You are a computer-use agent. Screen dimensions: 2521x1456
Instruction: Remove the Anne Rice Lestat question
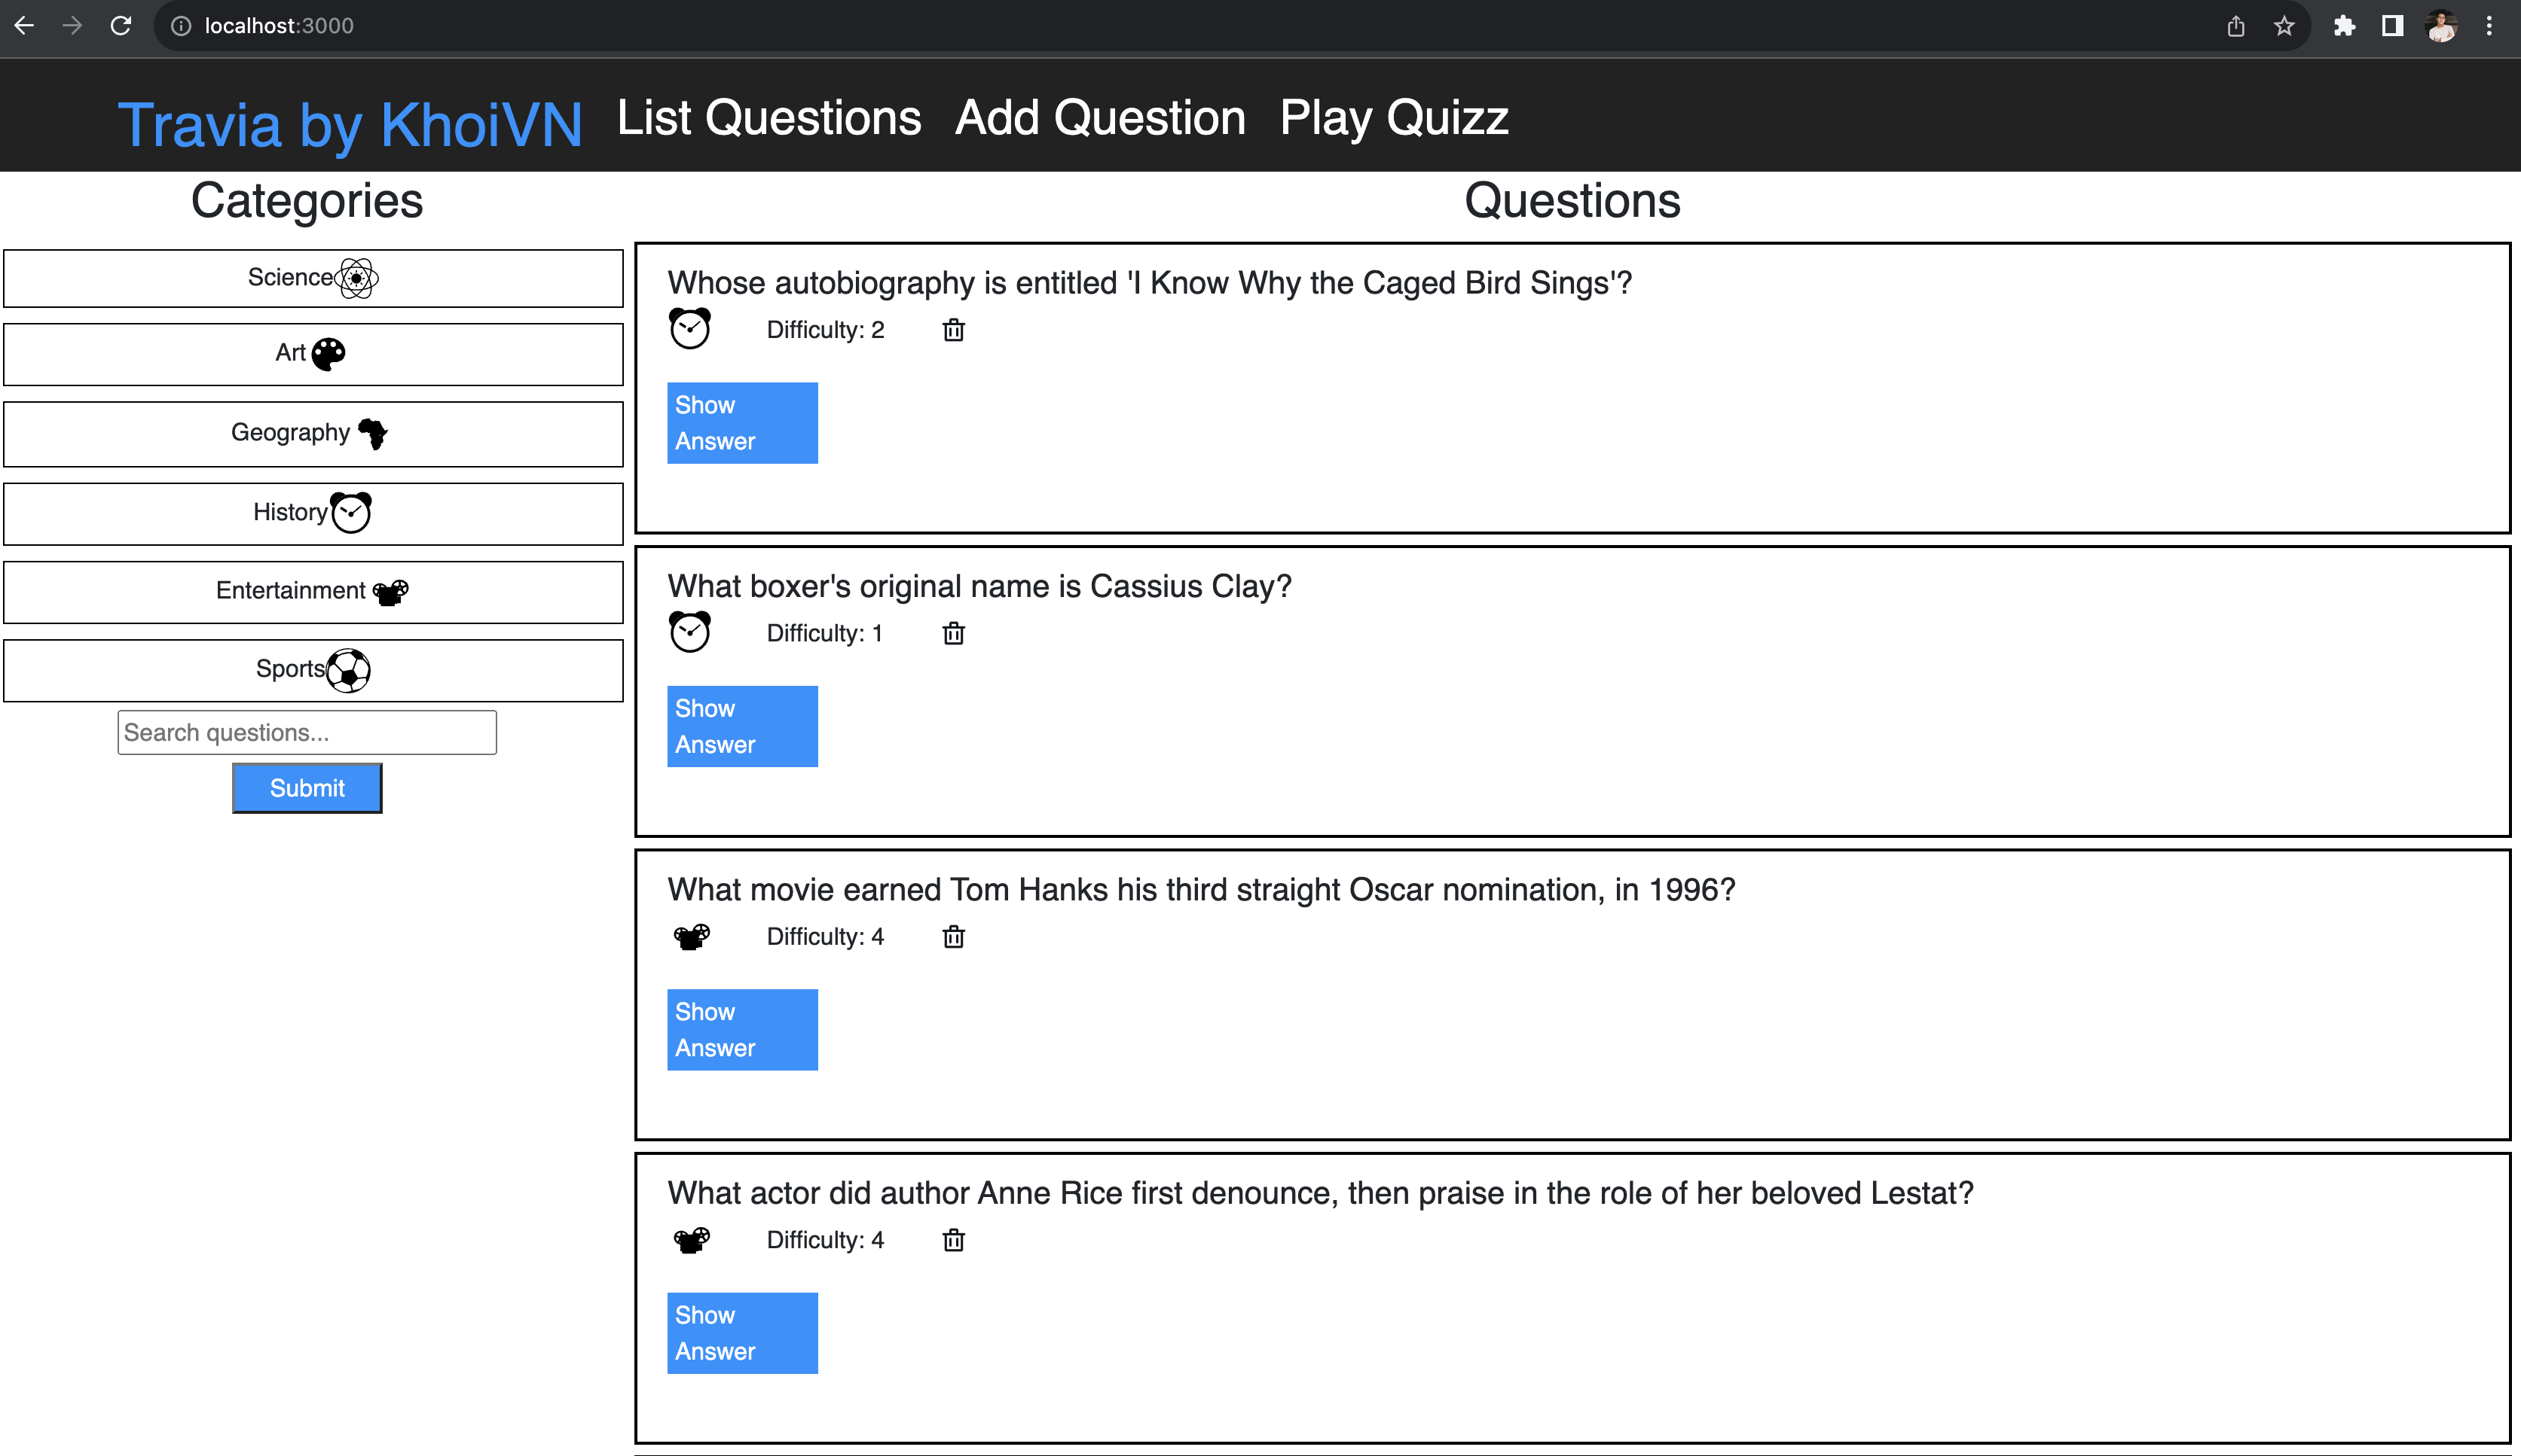click(x=953, y=1240)
